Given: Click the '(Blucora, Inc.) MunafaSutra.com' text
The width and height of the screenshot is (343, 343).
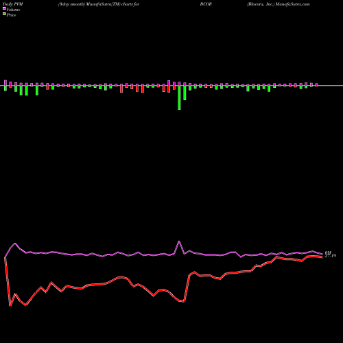Looking at the screenshot, I should coord(278,4).
